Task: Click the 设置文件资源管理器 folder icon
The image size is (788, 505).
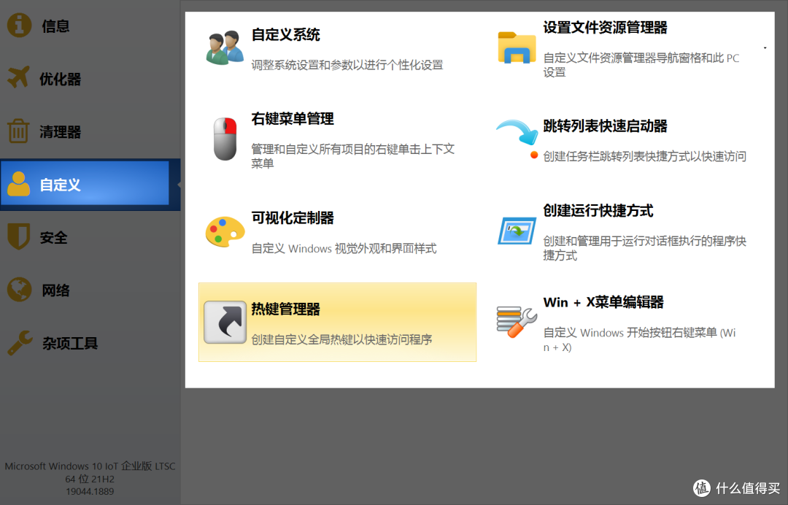Action: 517,47
